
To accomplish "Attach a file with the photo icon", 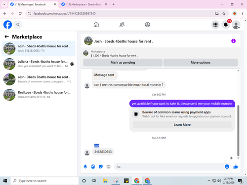I will 93,167.
